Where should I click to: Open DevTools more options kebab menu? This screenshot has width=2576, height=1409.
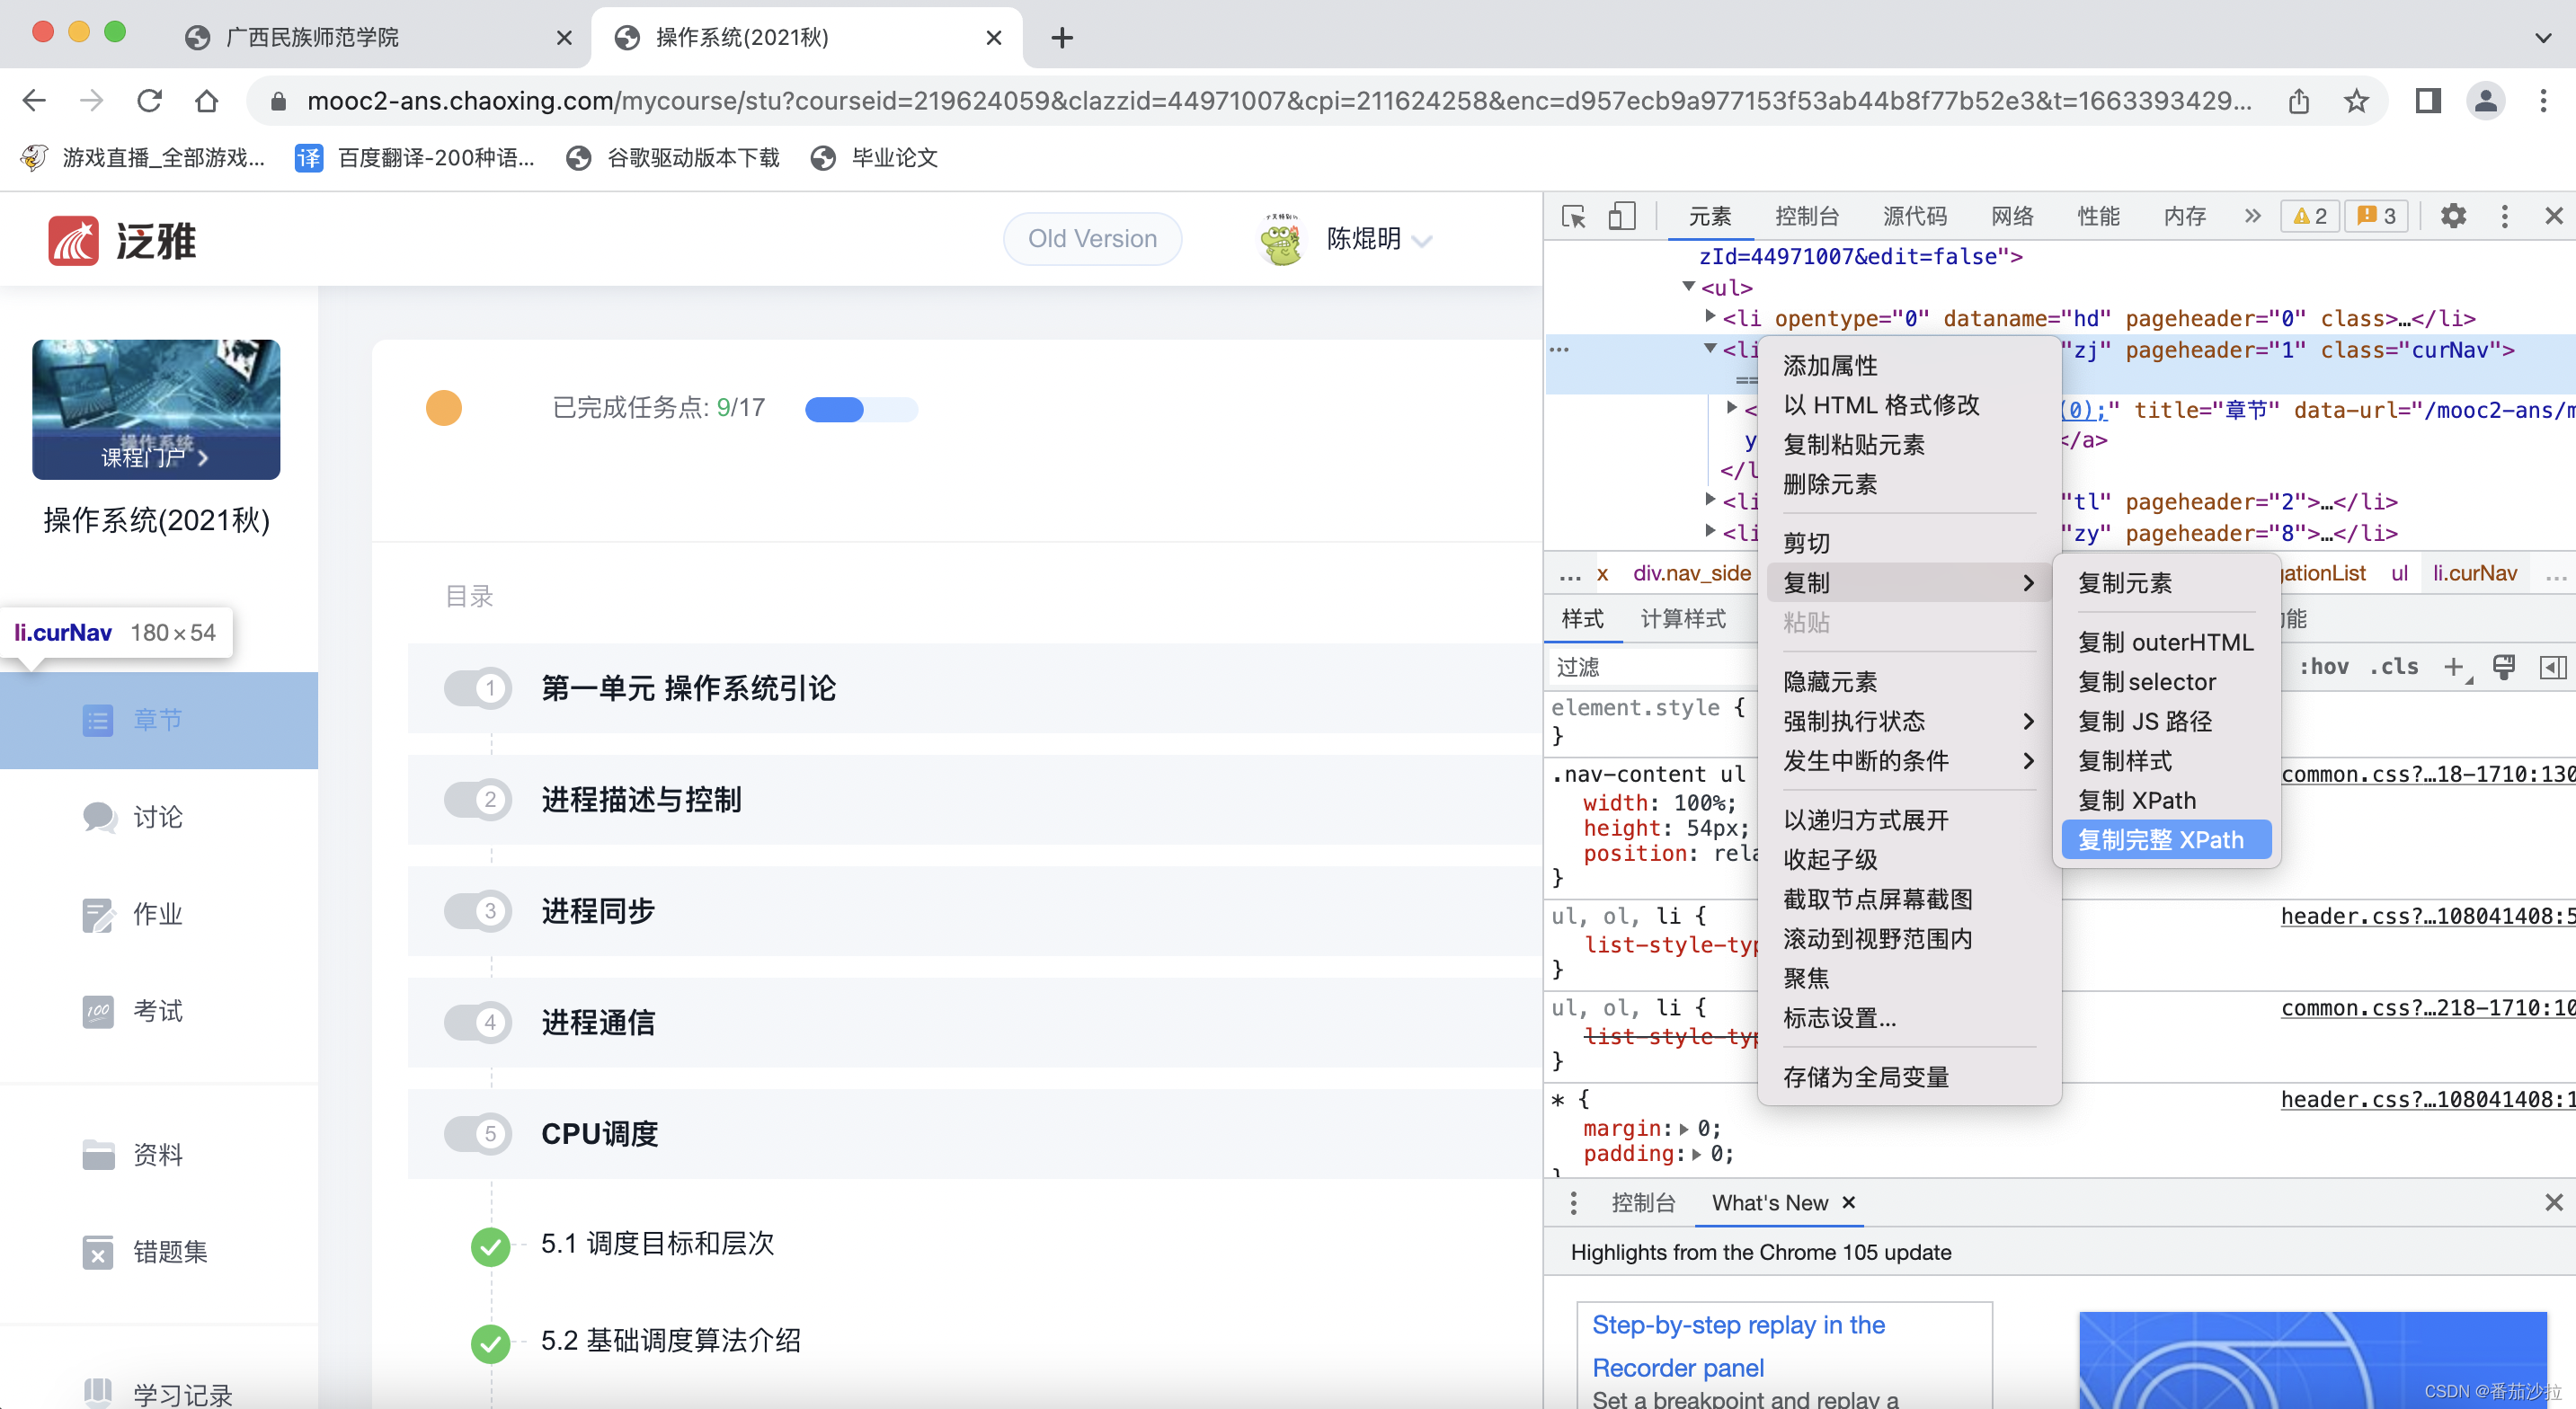click(x=2504, y=216)
